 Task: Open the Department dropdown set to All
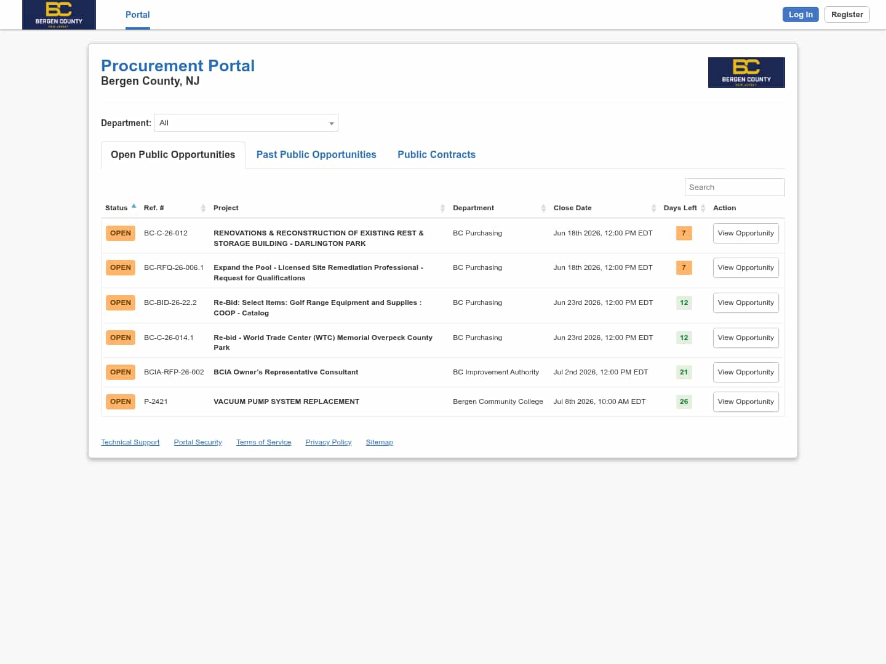246,123
